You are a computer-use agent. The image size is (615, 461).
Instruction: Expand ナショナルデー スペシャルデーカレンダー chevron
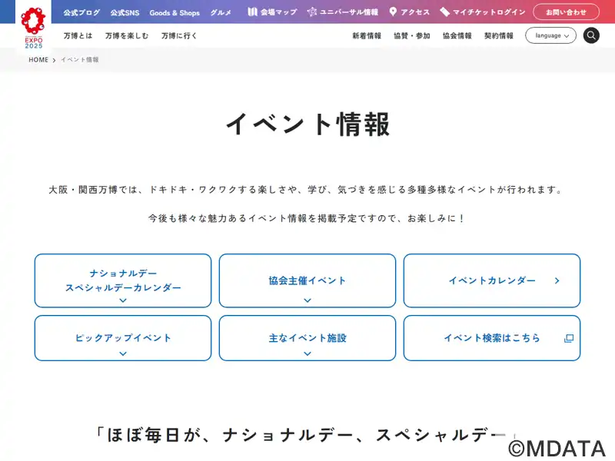pyautogui.click(x=123, y=300)
